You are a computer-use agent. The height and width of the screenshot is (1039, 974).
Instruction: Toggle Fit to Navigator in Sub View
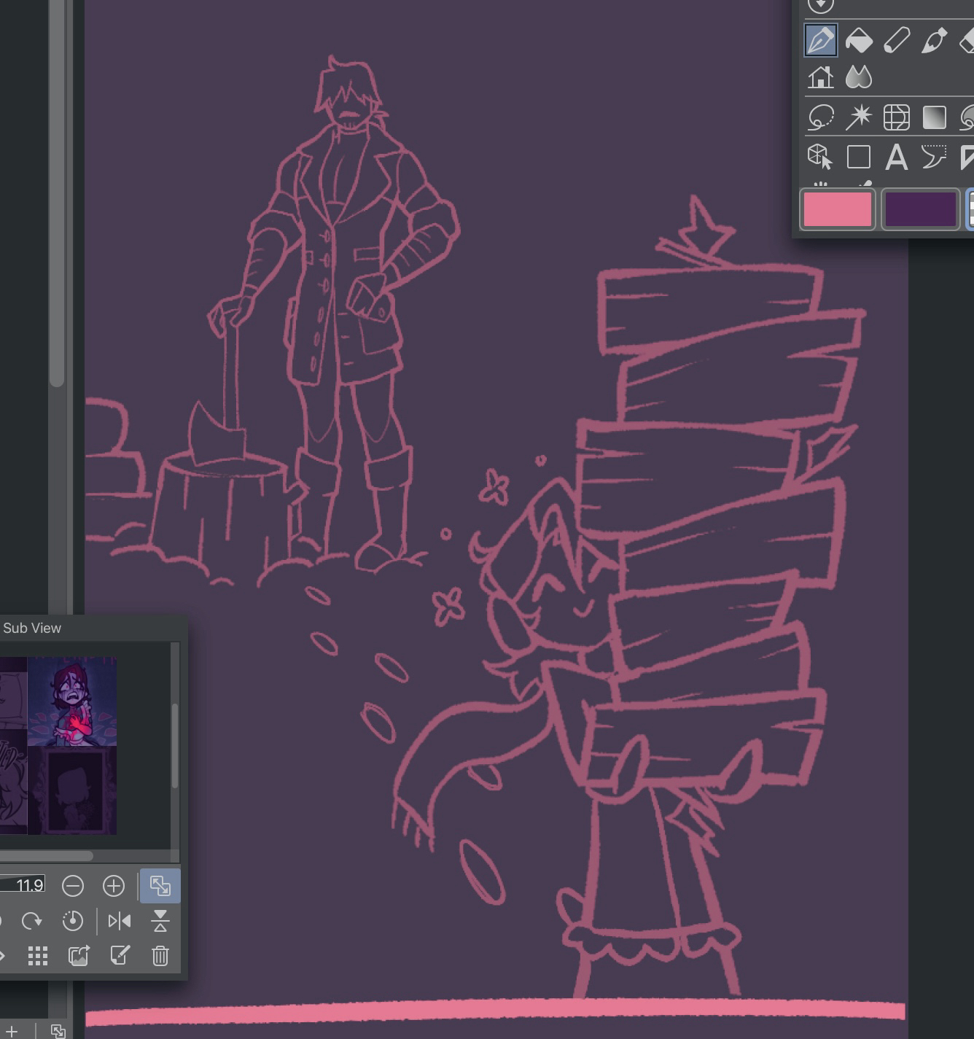pyautogui.click(x=160, y=886)
